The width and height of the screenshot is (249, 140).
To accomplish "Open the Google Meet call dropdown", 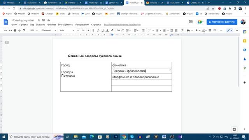I will (x=200, y=22).
